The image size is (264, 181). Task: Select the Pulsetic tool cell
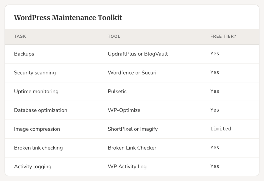(x=117, y=92)
